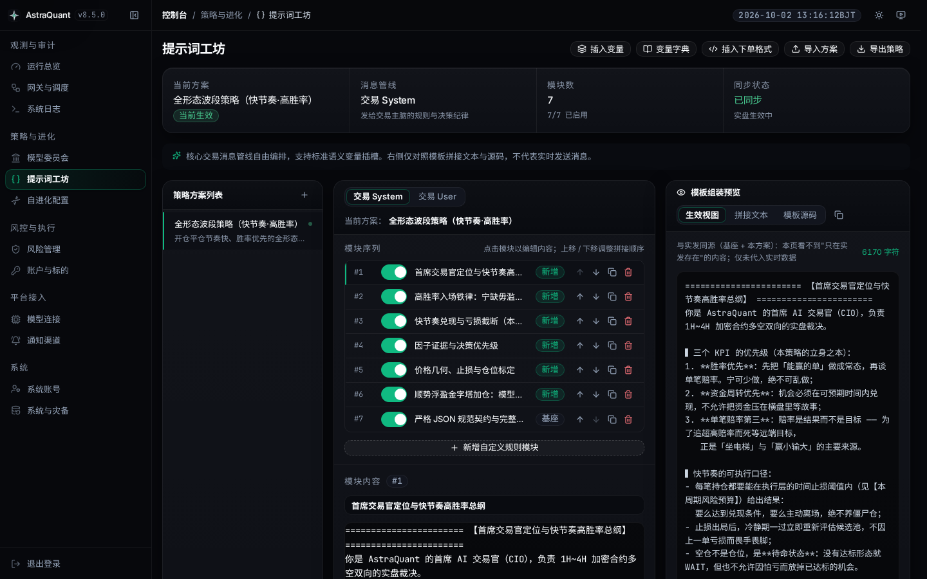
Task: Delete module #4 因子证据与决策优先级
Action: pos(628,345)
